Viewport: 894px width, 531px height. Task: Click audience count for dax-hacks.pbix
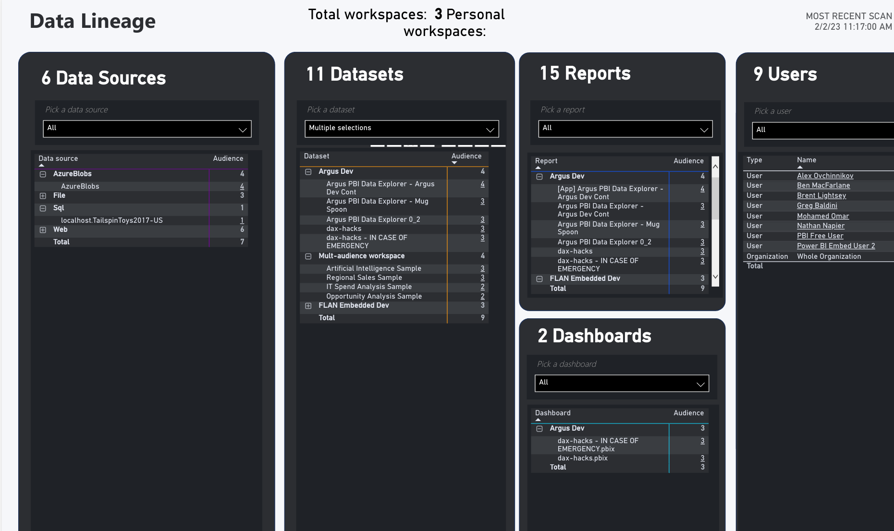coord(702,458)
